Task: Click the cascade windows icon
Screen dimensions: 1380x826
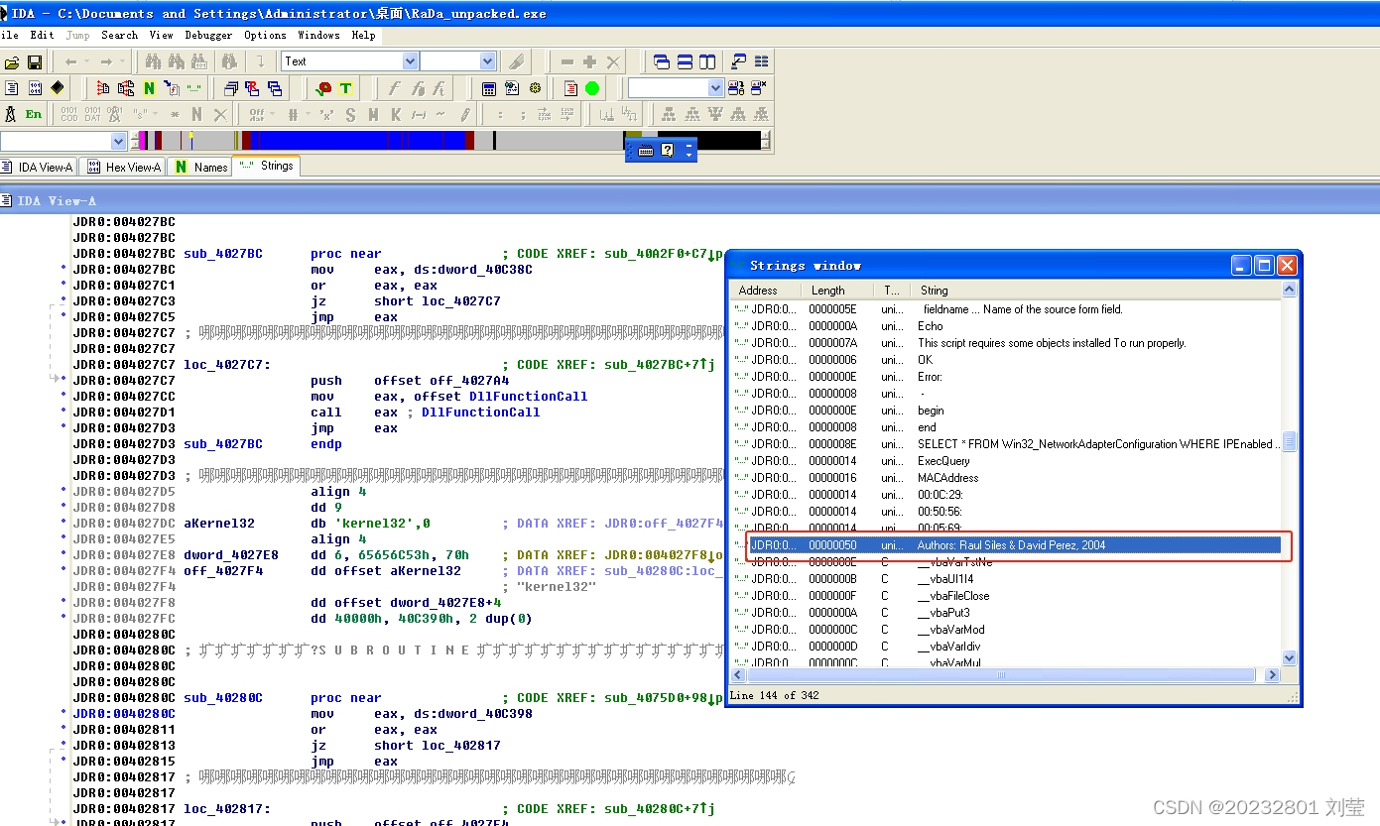Action: tap(661, 61)
